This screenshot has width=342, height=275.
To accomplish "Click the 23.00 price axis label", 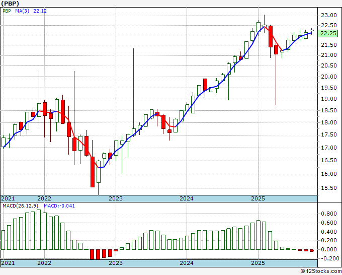I will click(329, 15).
